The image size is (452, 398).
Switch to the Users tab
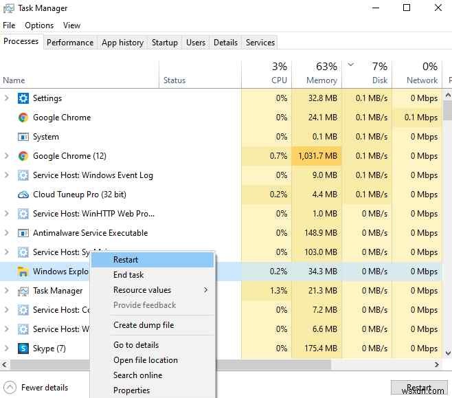coord(196,43)
